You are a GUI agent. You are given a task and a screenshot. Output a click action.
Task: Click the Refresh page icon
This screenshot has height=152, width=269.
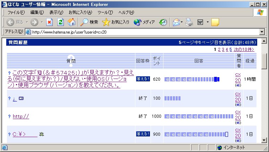click(60, 22)
